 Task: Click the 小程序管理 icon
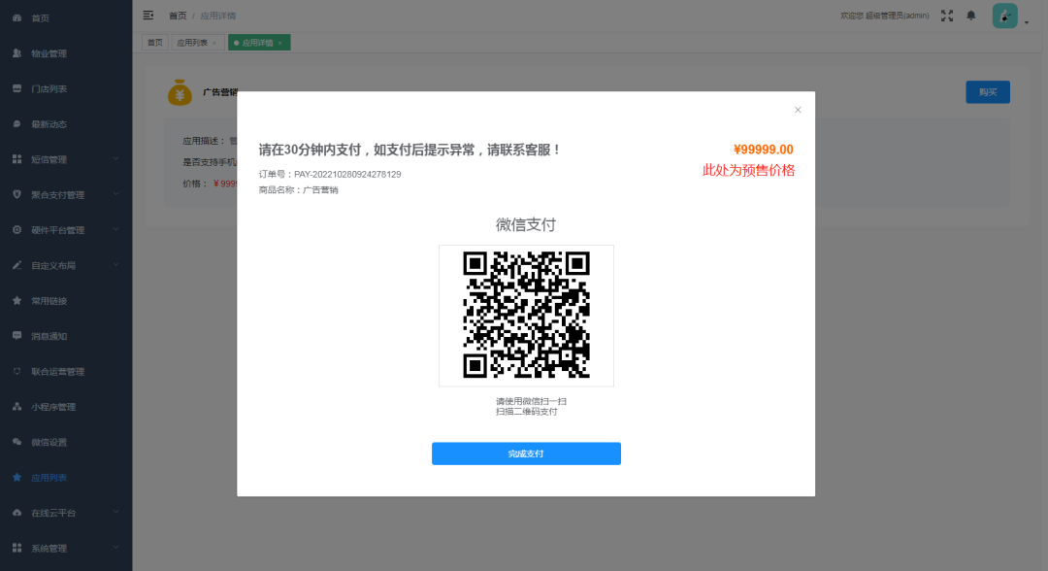point(16,407)
